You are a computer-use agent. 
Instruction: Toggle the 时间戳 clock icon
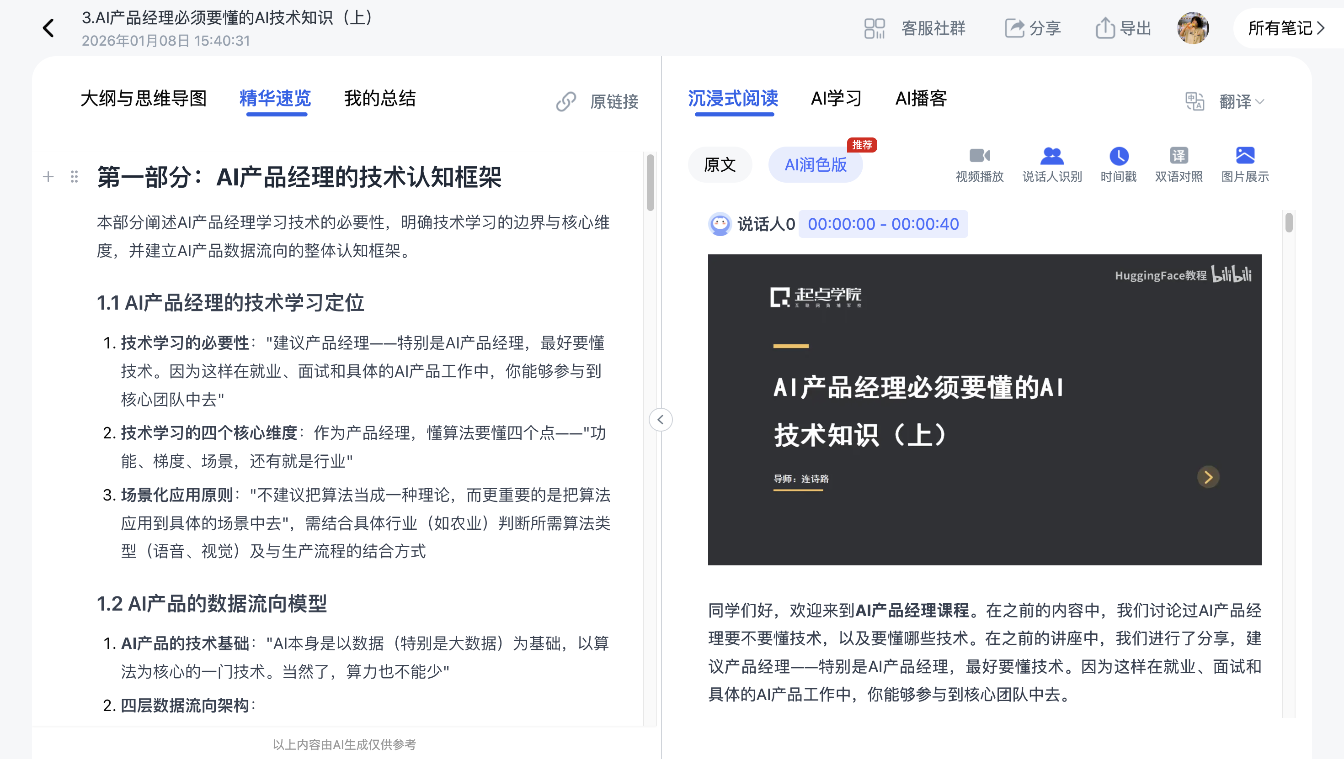1119,155
